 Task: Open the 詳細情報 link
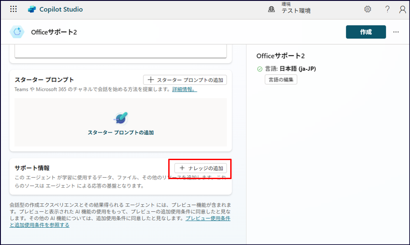click(184, 89)
